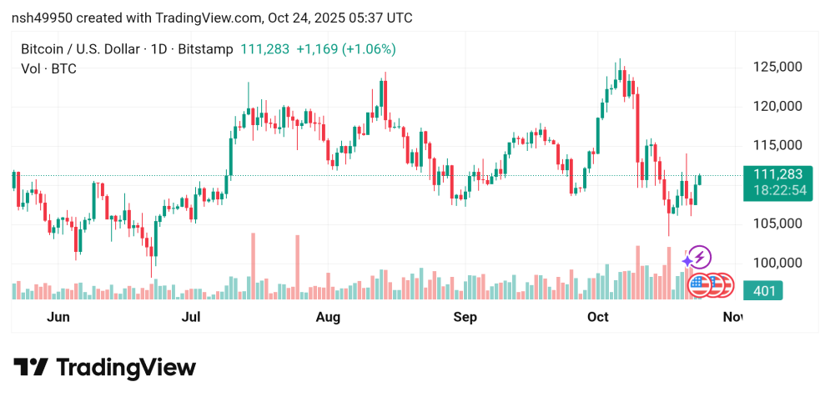The width and height of the screenshot is (830, 402).
Task: Select the Jun label on time axis
Action: pyautogui.click(x=58, y=317)
